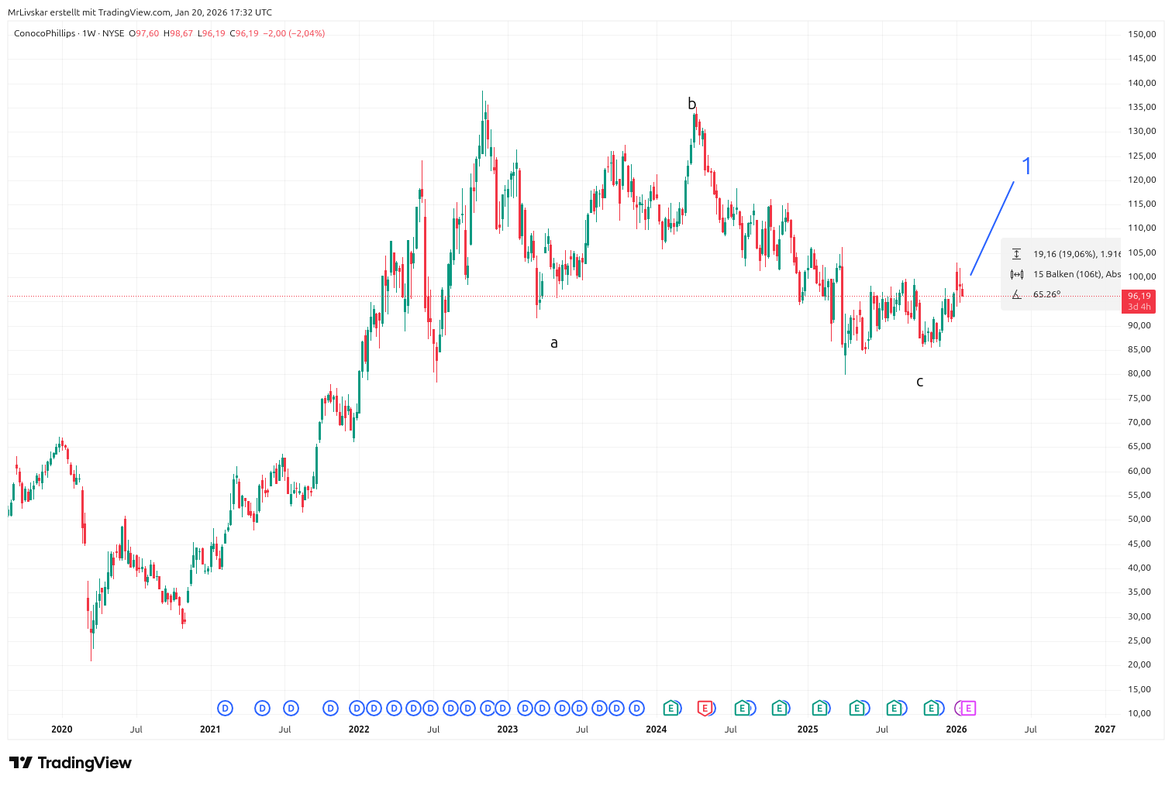
Task: Click the bar count icon beside 15 Balken
Action: pos(1017,274)
